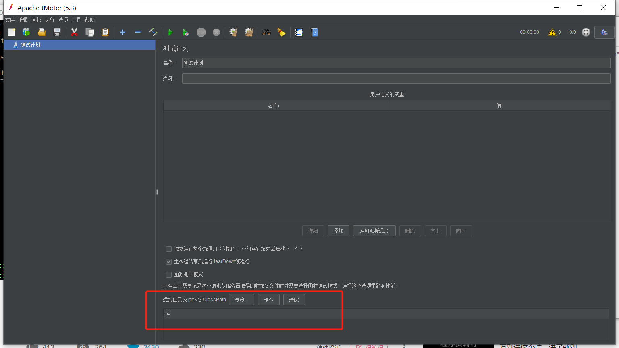This screenshot has height=348, width=619.
Task: Open the 文件 menu
Action: pyautogui.click(x=10, y=20)
